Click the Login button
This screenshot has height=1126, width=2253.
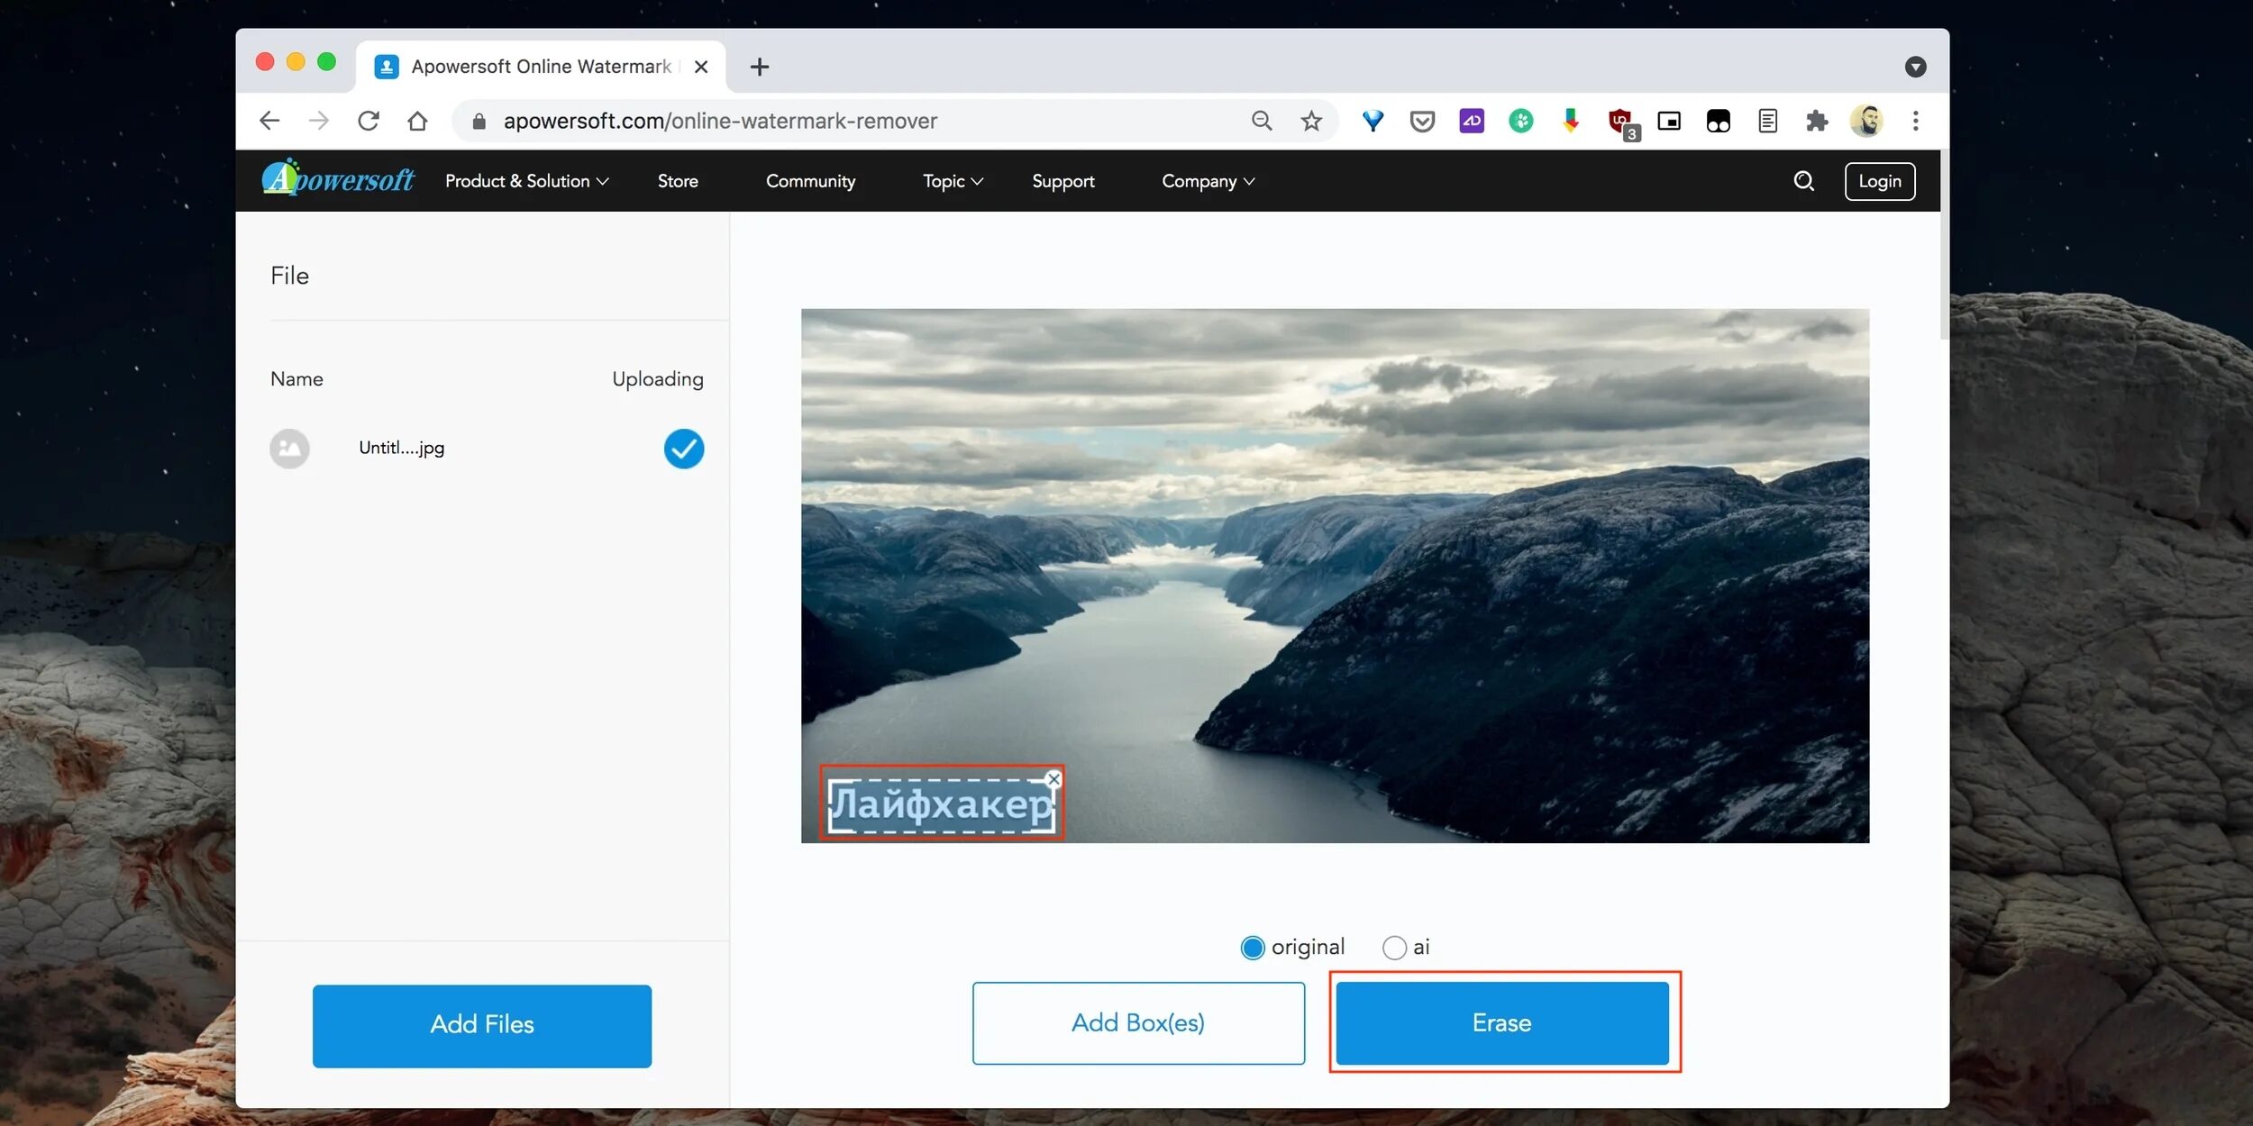coord(1879,181)
